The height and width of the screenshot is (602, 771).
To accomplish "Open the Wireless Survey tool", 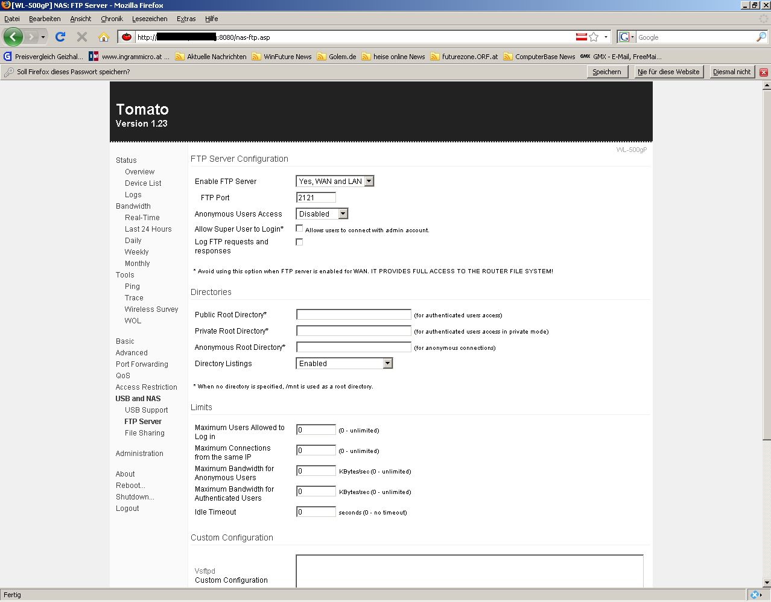I will 151,309.
